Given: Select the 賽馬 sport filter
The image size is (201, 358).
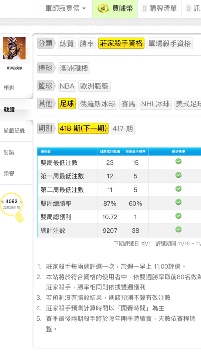Looking at the screenshot, I should pos(128,104).
